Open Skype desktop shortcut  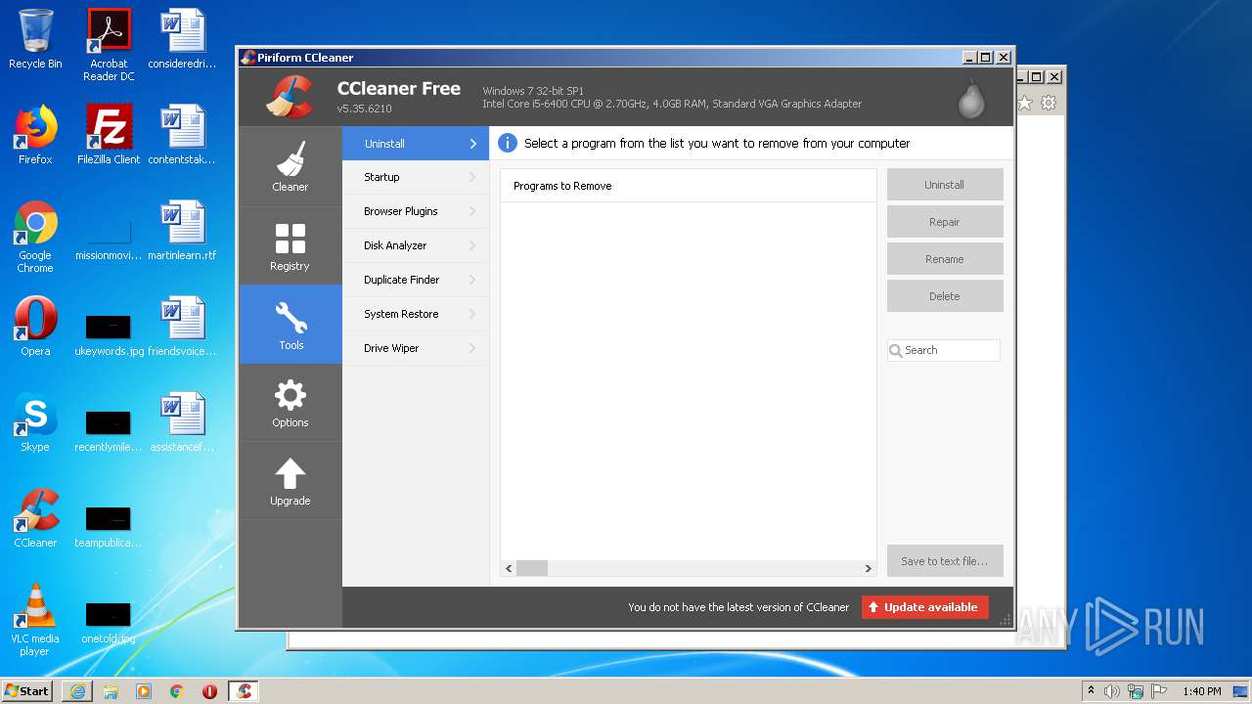(x=35, y=422)
